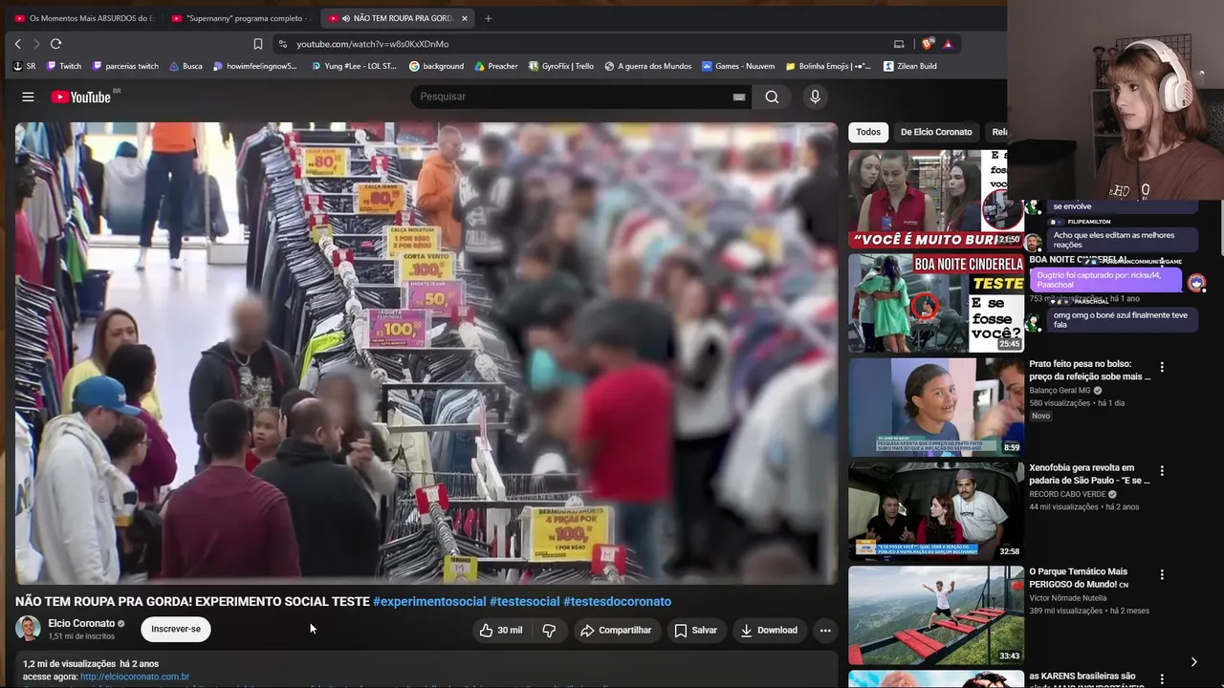
Task: Open a new browser tab with plus
Action: (x=488, y=18)
